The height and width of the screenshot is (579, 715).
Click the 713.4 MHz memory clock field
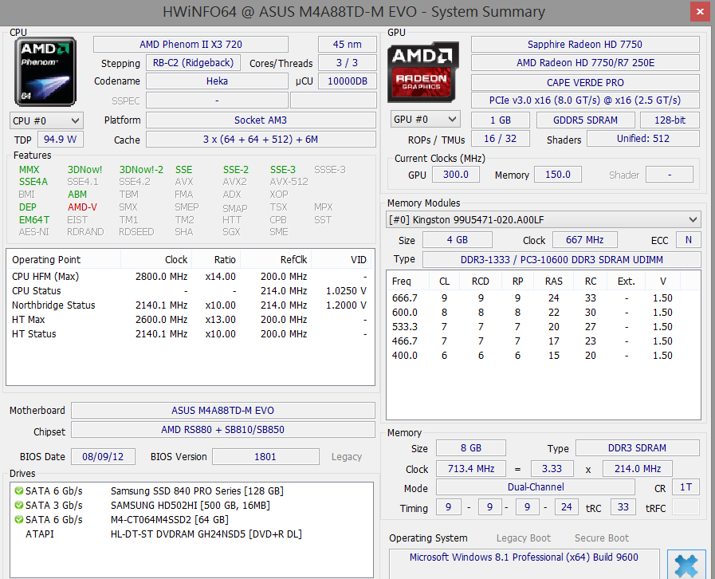point(471,469)
